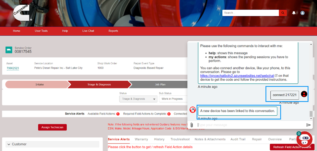Screen dimensions: 317x151
Task: Open the iqnoxchatbot webchat link
Action: tap(237, 76)
